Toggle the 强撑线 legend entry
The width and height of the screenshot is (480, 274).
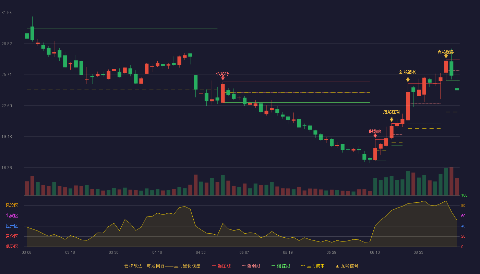click(x=281, y=266)
